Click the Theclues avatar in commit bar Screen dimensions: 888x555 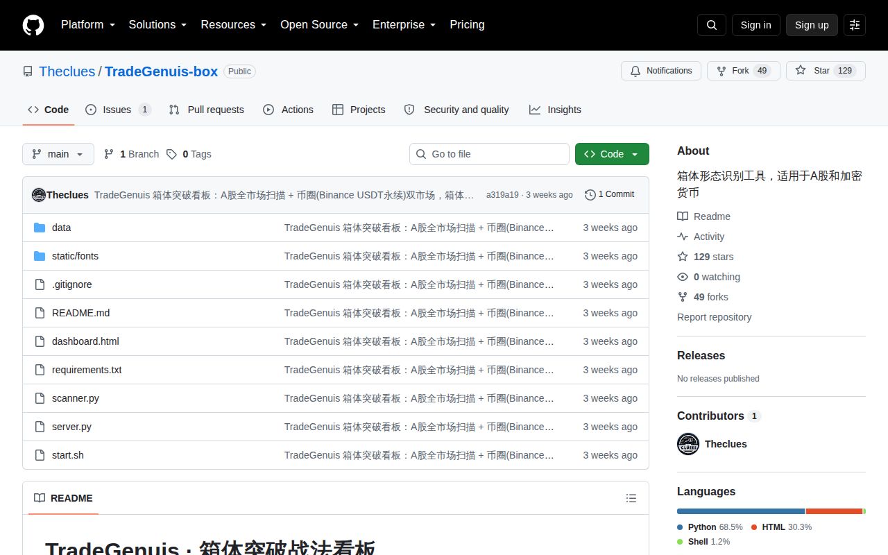pyautogui.click(x=39, y=195)
